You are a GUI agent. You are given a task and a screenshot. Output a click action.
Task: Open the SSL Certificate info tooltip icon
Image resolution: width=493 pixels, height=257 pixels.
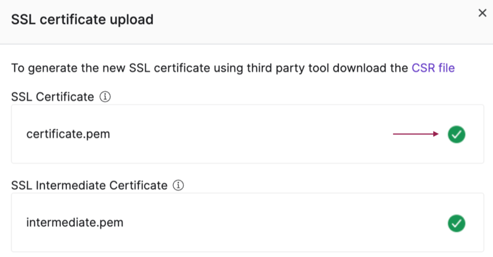tap(105, 97)
